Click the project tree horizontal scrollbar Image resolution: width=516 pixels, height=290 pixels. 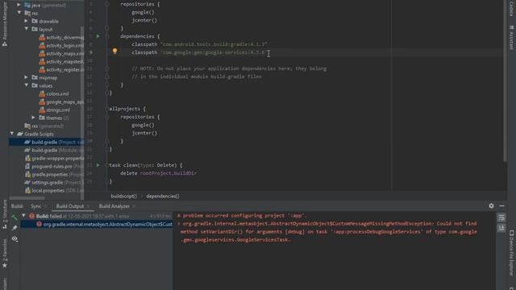coord(27,198)
